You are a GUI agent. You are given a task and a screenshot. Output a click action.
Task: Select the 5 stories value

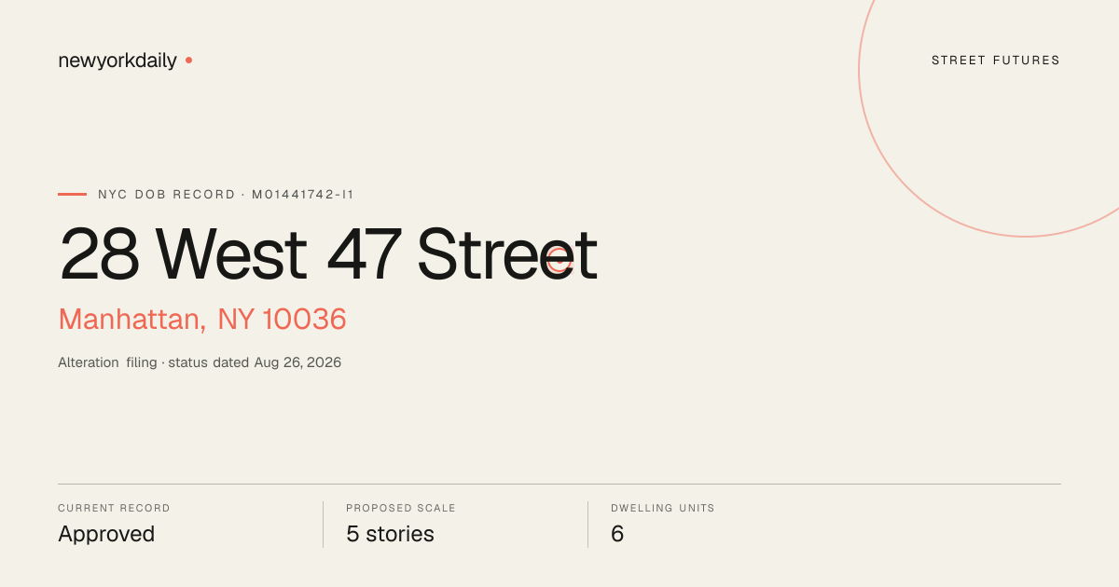coord(390,535)
